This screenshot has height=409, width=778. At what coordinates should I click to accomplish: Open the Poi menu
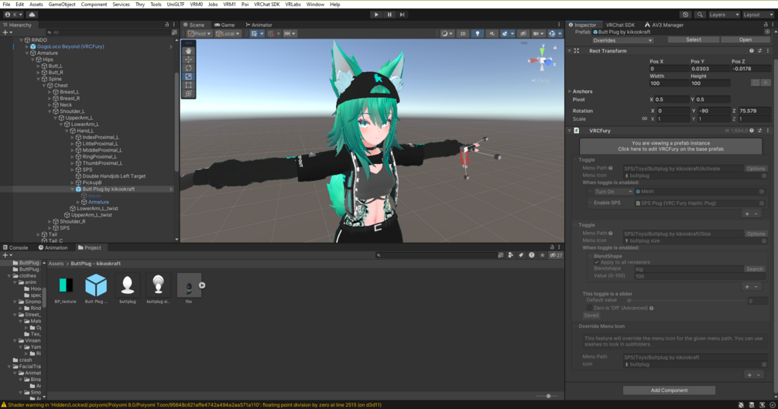point(245,5)
